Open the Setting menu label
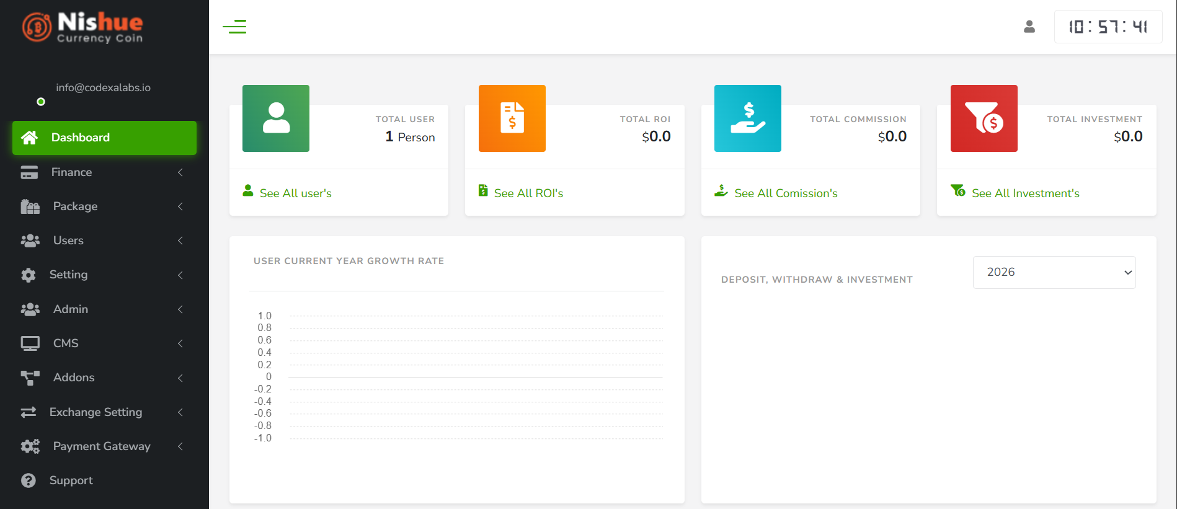 pyautogui.click(x=68, y=275)
